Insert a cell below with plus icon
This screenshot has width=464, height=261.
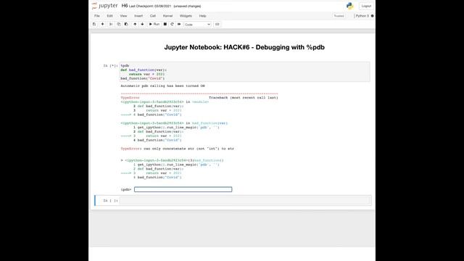tap(102, 24)
